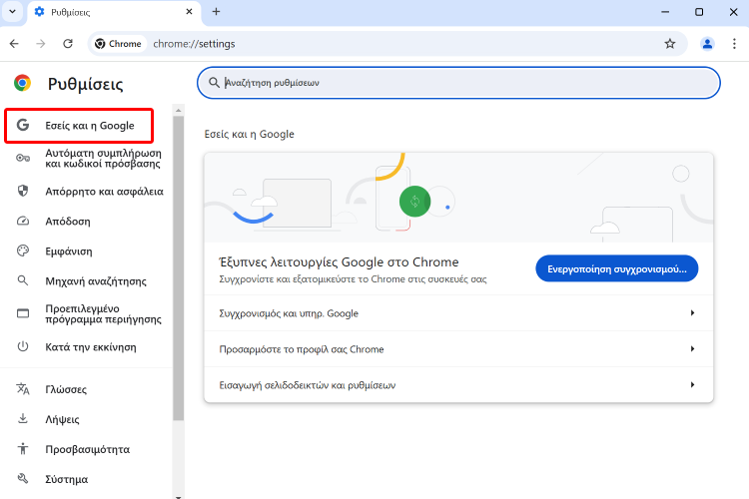Open Chrome three-dot menu
This screenshot has height=499, width=749.
(734, 44)
